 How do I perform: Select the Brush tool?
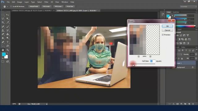[7, 27]
